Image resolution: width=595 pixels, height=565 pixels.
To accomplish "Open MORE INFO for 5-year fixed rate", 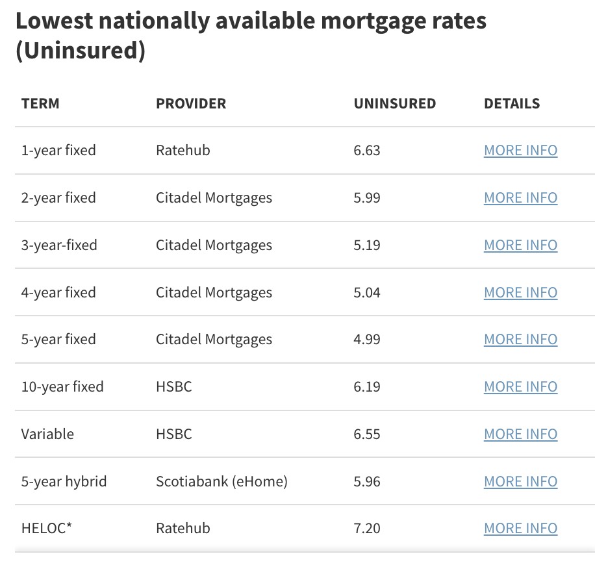I will (520, 340).
